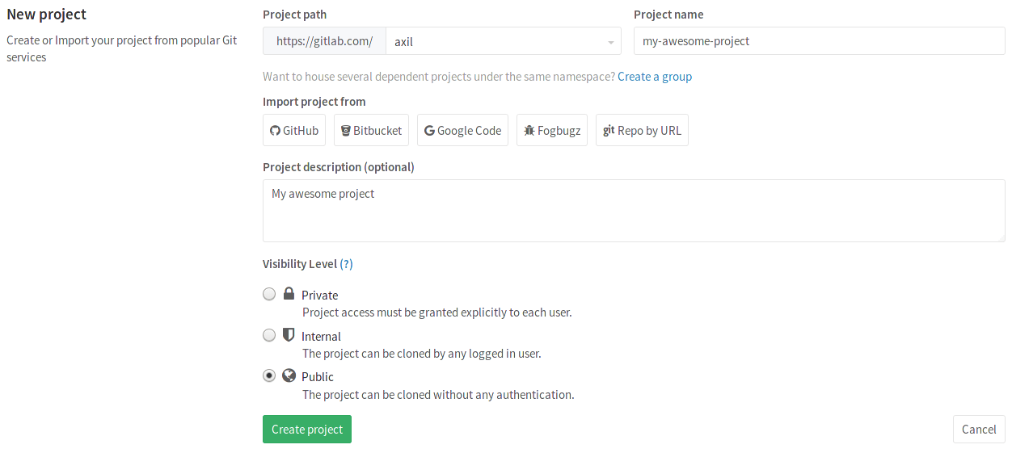Click the git logo for Repo by URL
The image size is (1012, 453).
coord(609,130)
